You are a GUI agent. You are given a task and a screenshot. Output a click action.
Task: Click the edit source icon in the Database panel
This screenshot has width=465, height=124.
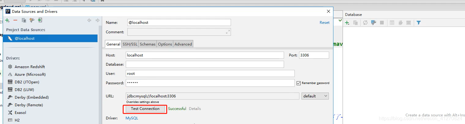click(400, 23)
